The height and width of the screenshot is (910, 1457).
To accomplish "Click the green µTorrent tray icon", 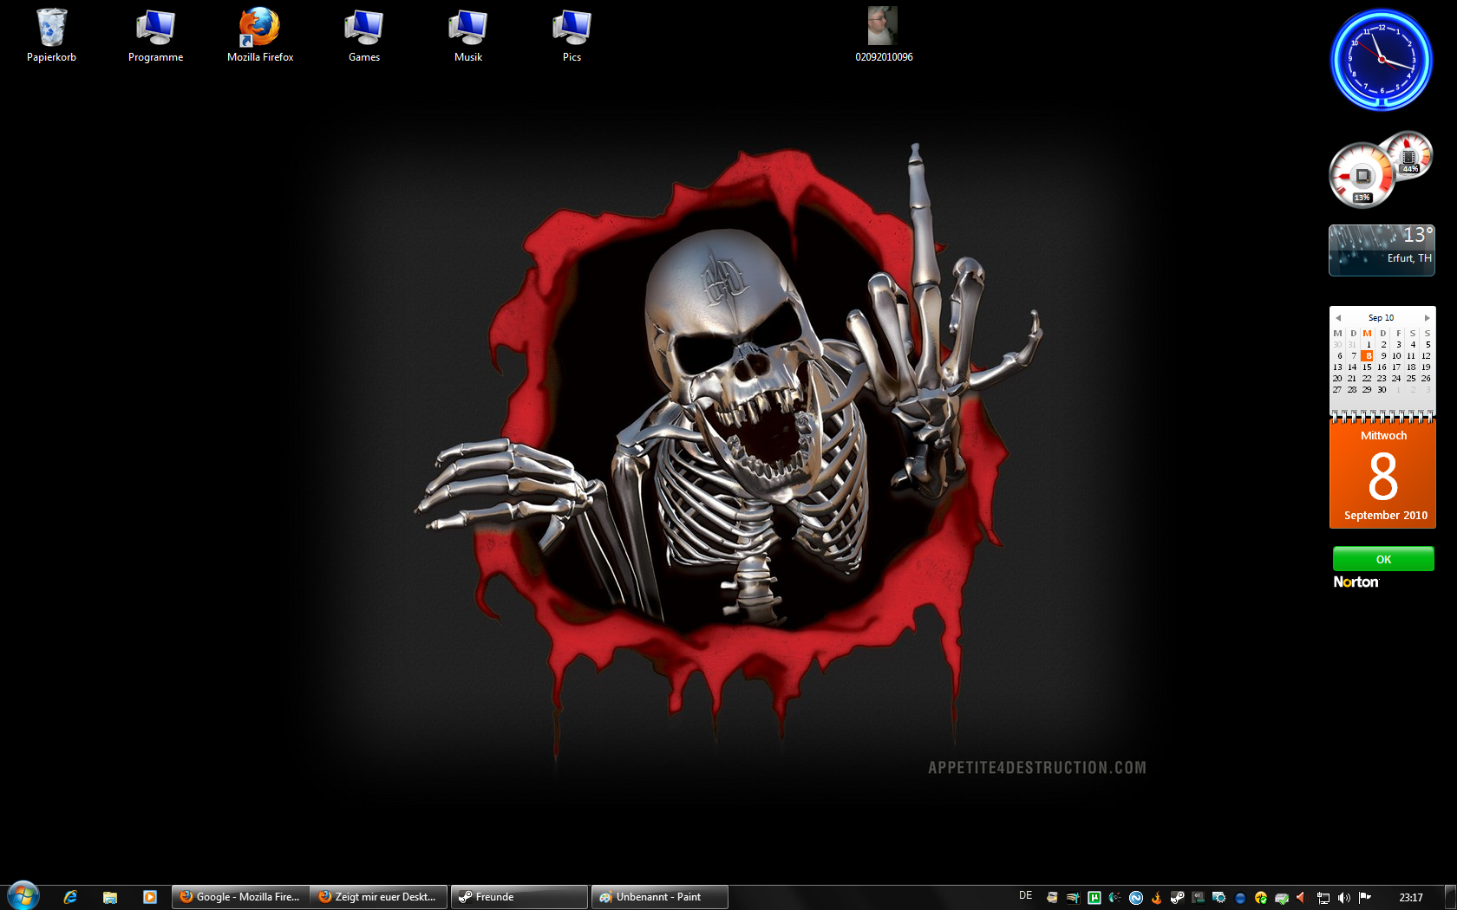I will (x=1094, y=898).
